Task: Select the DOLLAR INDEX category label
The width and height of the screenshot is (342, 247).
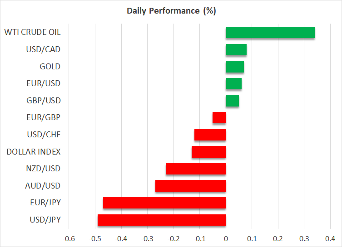Action: pyautogui.click(x=34, y=152)
